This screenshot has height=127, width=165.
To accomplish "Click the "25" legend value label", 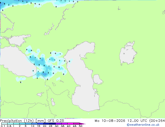I will (x=50, y=126).
